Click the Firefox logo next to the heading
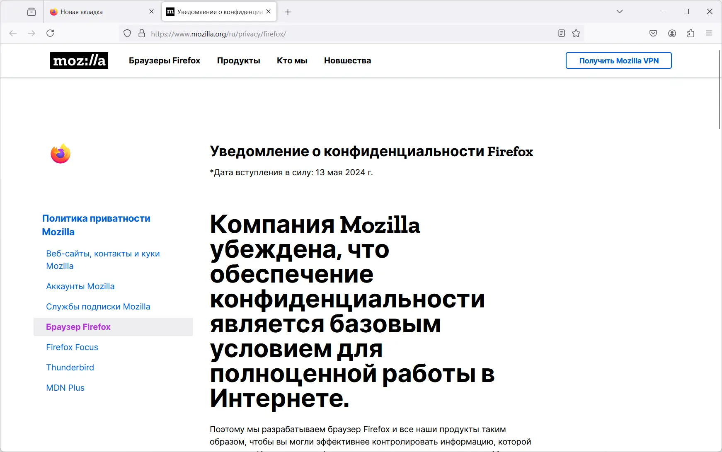 pyautogui.click(x=60, y=153)
